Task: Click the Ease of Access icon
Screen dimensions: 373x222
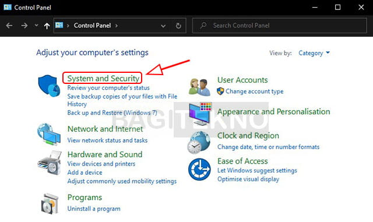Action: [x=199, y=169]
